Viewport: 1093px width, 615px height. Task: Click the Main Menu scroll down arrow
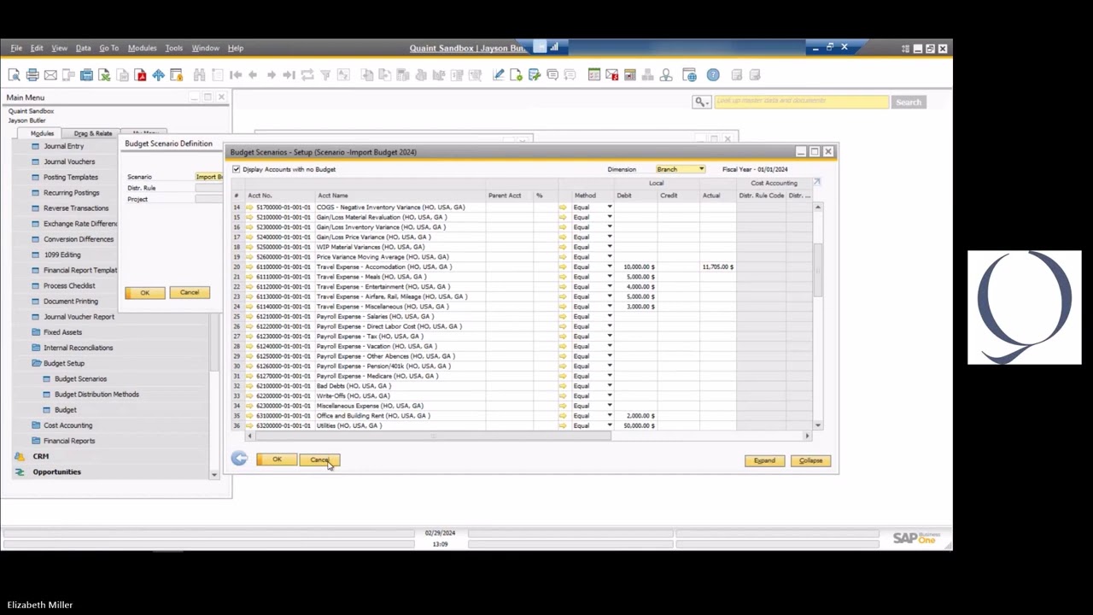[214, 473]
